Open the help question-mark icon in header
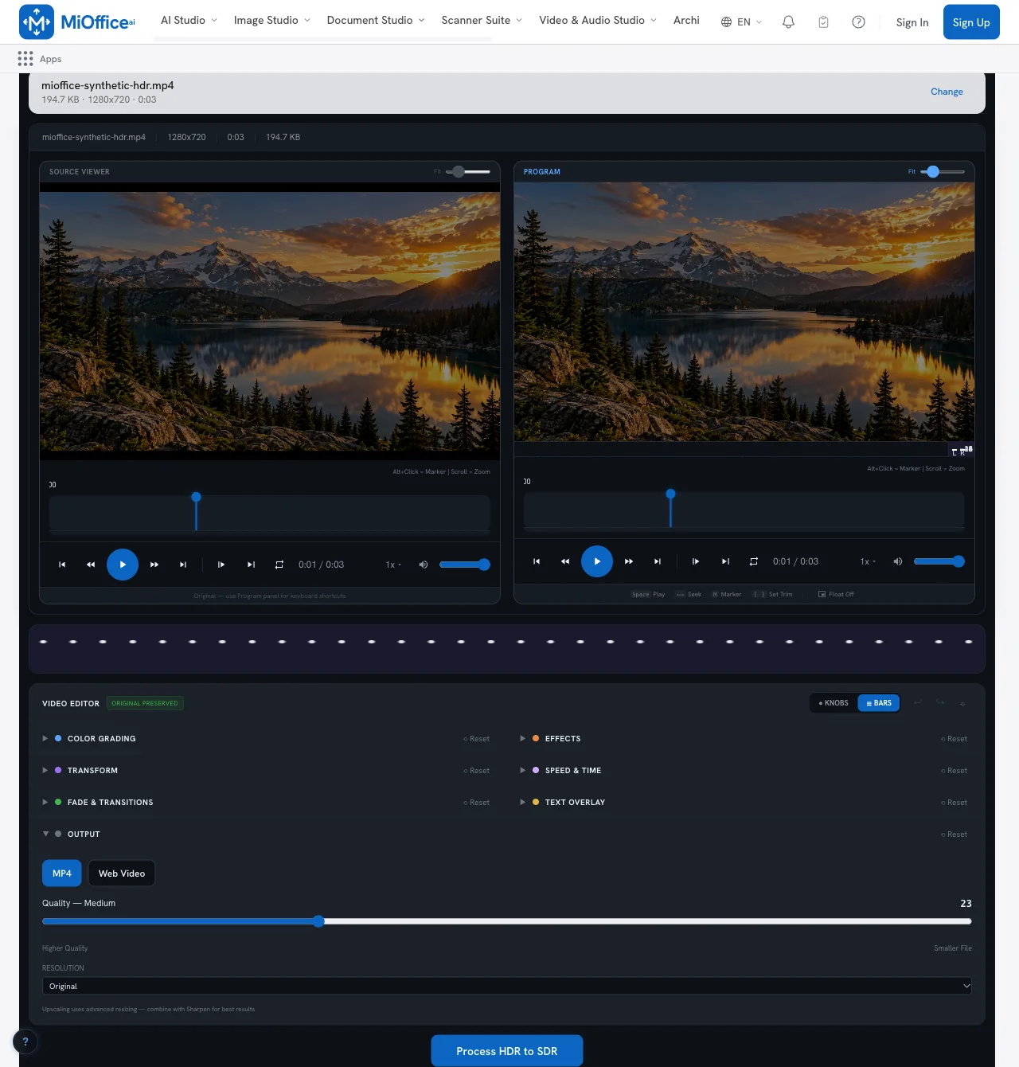Image resolution: width=1019 pixels, height=1067 pixels. point(858,22)
